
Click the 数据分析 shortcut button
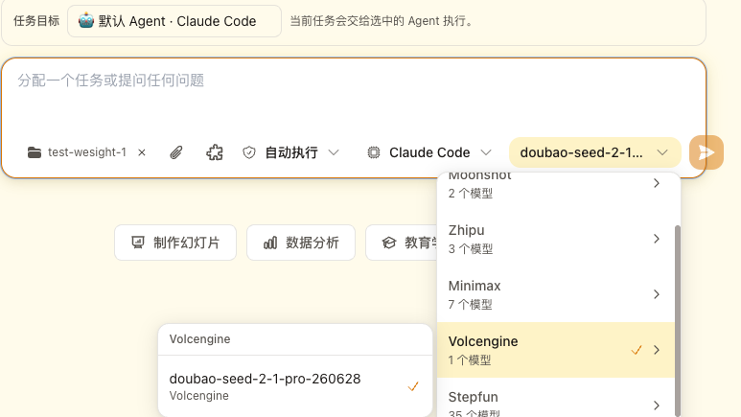coord(301,243)
